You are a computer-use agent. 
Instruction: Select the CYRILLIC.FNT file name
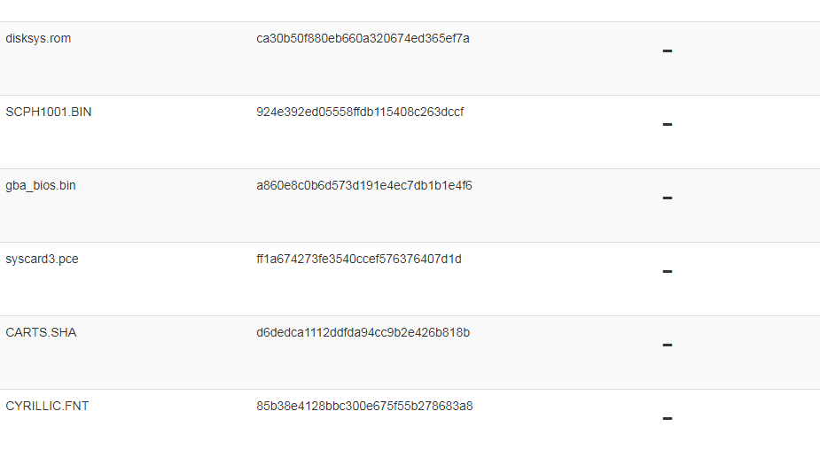point(47,406)
